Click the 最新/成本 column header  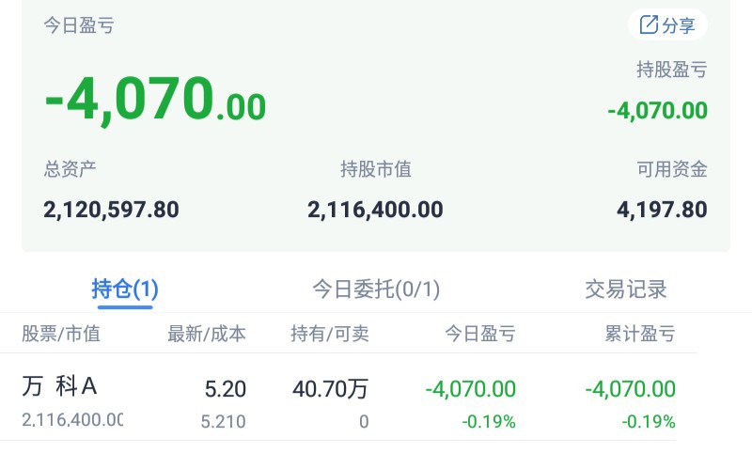click(207, 334)
